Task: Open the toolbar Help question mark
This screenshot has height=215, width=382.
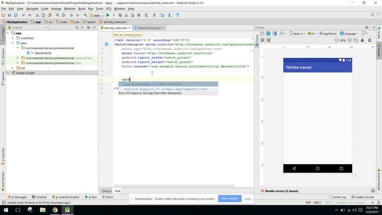Action: click(178, 15)
